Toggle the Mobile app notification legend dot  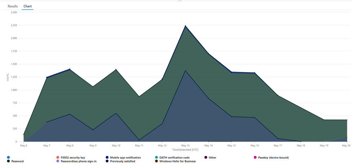click(107, 157)
